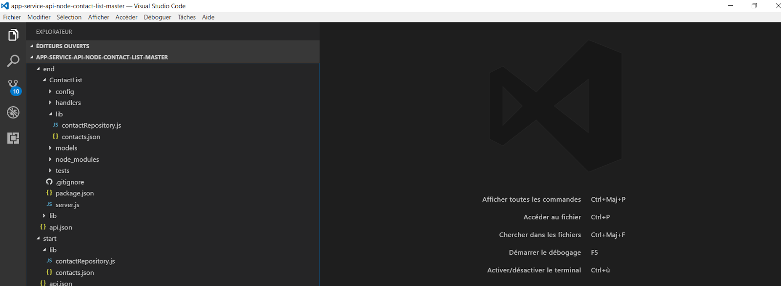Click braces icon of contacts.json under ContactList lib
The height and width of the screenshot is (286, 781).
pos(56,136)
